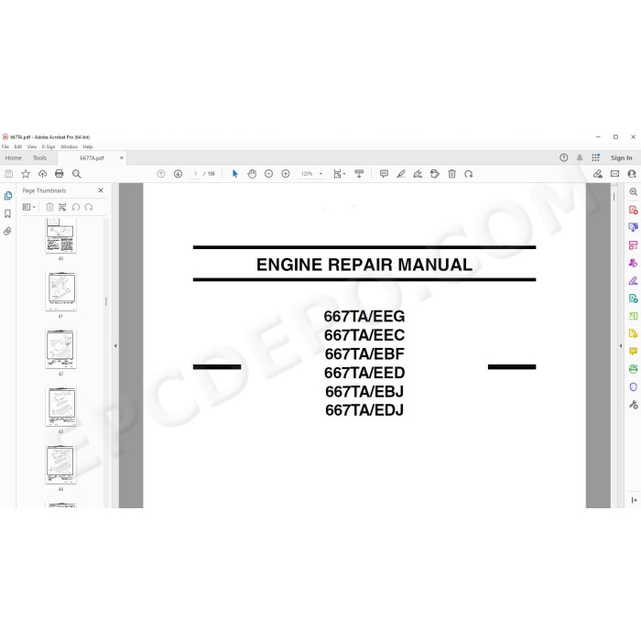Rotate the page with the toolbar rotate icon
Image resolution: width=641 pixels, height=641 pixels.
click(469, 174)
